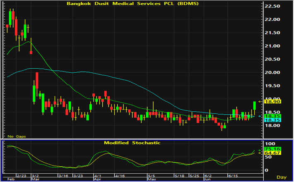294x182 pixels.
Task: Click the 5/5 date marker
Action: click(x=152, y=176)
